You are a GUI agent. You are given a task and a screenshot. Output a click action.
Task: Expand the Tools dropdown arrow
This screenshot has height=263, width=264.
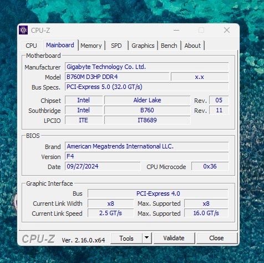tap(147, 238)
